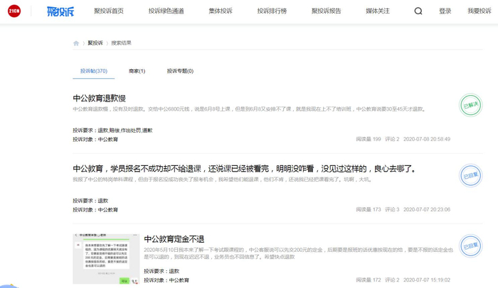This screenshot has height=288, width=498.
Task: Click 投诉要求：退款 under the 学员报名 complaint
Action: click(x=90, y=201)
